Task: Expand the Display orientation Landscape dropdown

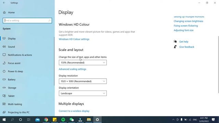Action: tap(83, 93)
